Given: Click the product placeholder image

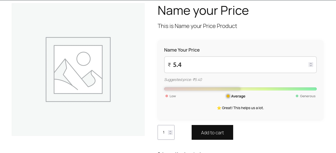Looking at the screenshot, I should [x=78, y=69].
